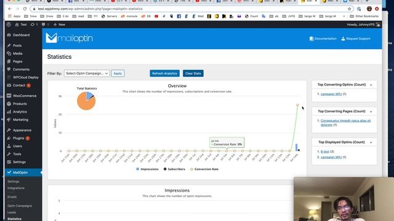Open MailOptin Settings submenu item
The height and width of the screenshot is (221, 394).
coord(14,182)
